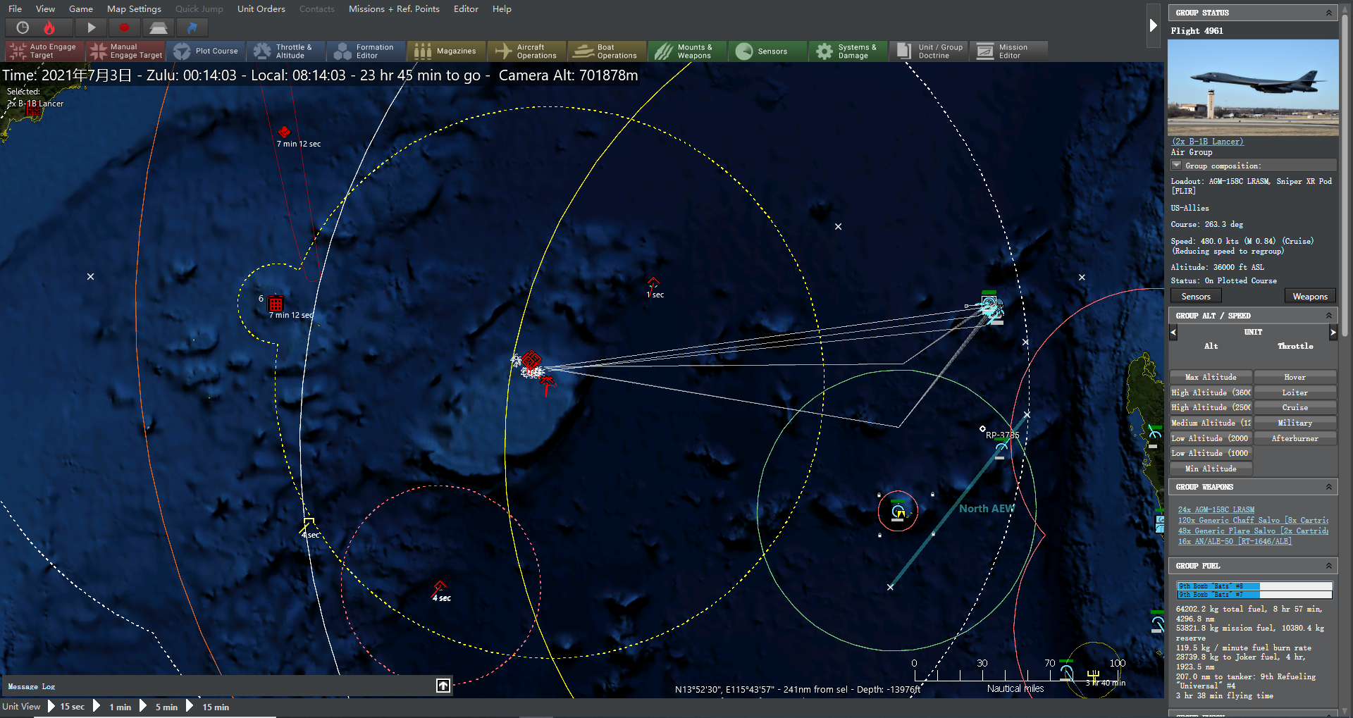Collapse the Group Status panel

tap(1329, 13)
